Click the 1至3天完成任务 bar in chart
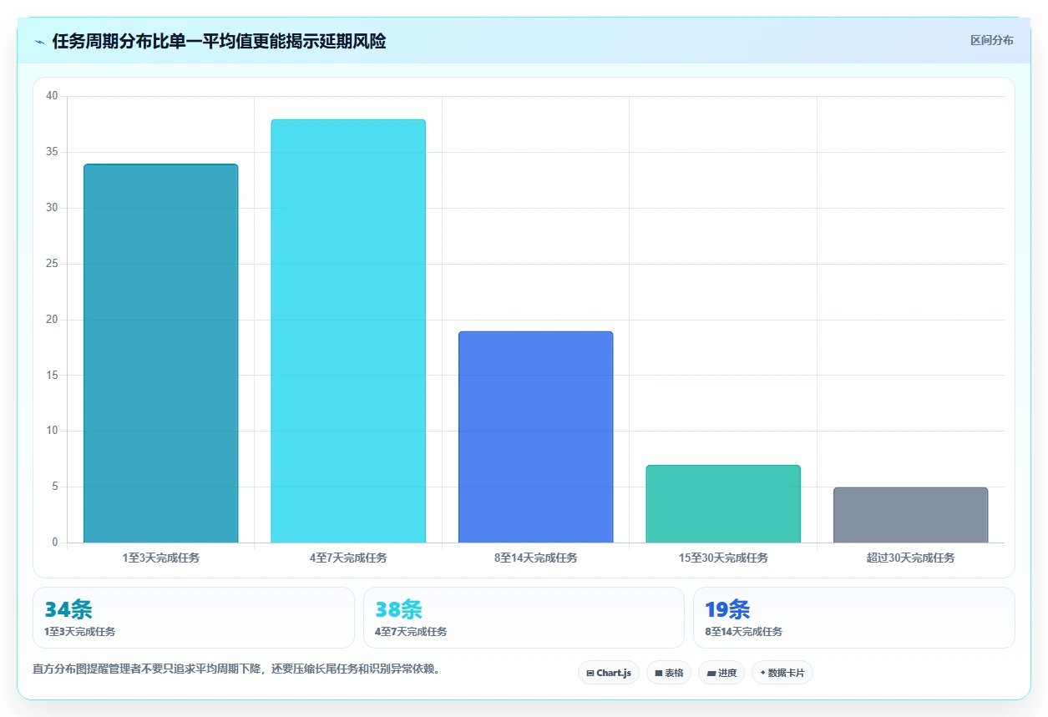Screen dimensions: 1048x717 [x=161, y=353]
